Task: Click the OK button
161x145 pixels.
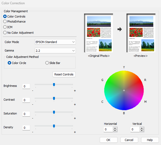Action: click(108, 140)
